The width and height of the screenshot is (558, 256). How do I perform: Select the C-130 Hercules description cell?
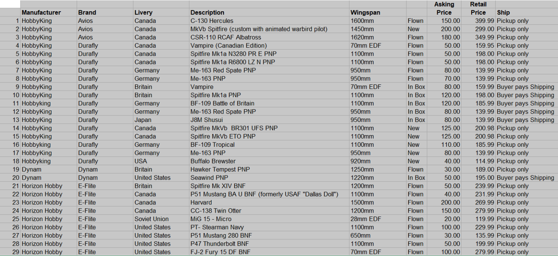[269, 21]
